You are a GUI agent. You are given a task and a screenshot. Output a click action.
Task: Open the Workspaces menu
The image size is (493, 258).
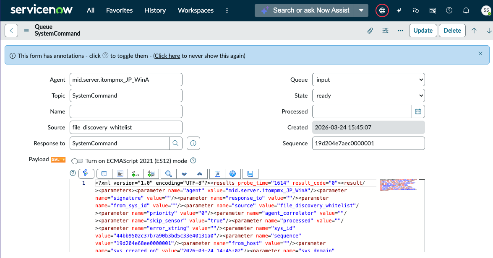tap(196, 10)
